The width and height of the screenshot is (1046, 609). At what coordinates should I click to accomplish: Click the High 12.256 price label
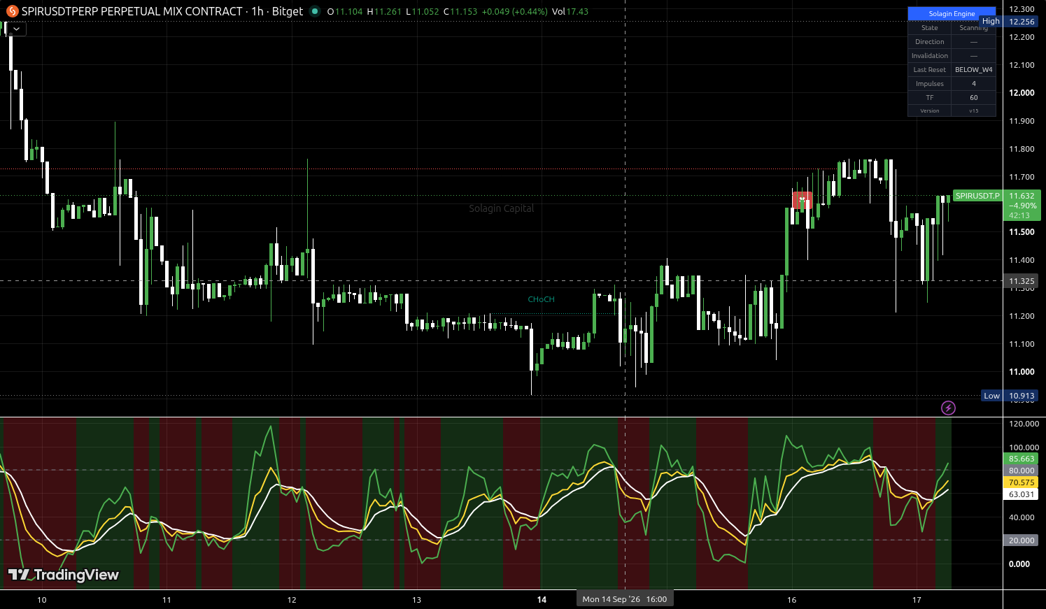[x=1010, y=22]
